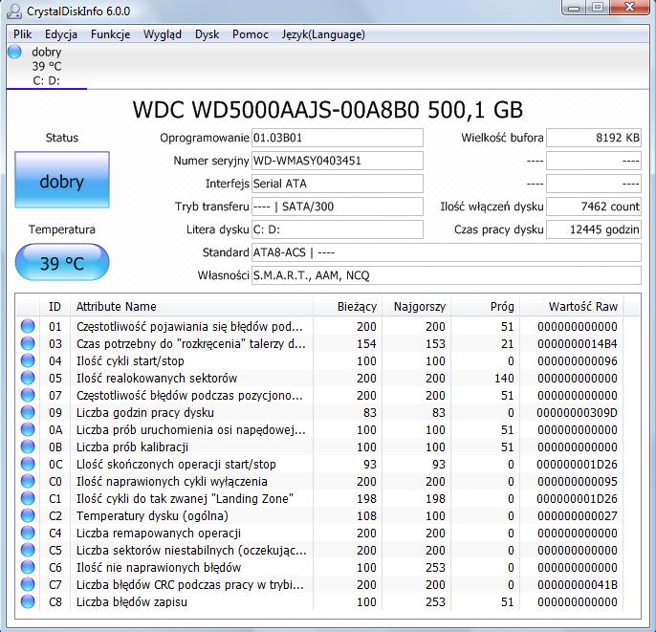This screenshot has height=632, width=656.
Task: Click status orb of attribute C8 row
Action: pos(28,601)
